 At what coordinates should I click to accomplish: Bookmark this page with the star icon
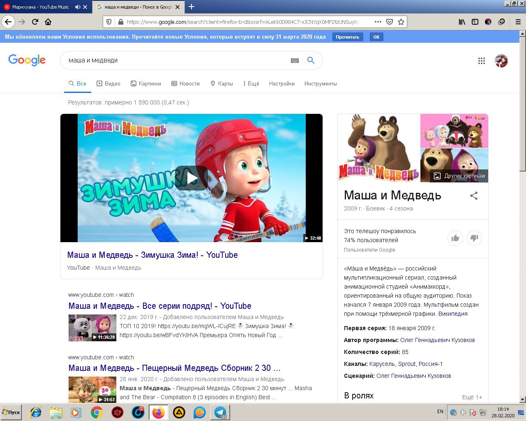(x=401, y=22)
